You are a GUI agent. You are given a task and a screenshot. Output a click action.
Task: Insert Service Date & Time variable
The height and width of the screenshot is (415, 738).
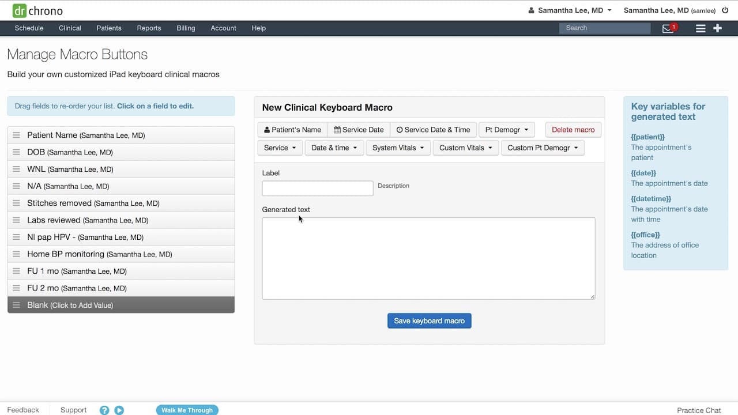(x=434, y=130)
